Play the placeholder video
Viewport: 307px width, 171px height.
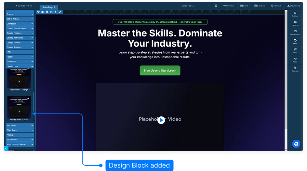[161, 120]
